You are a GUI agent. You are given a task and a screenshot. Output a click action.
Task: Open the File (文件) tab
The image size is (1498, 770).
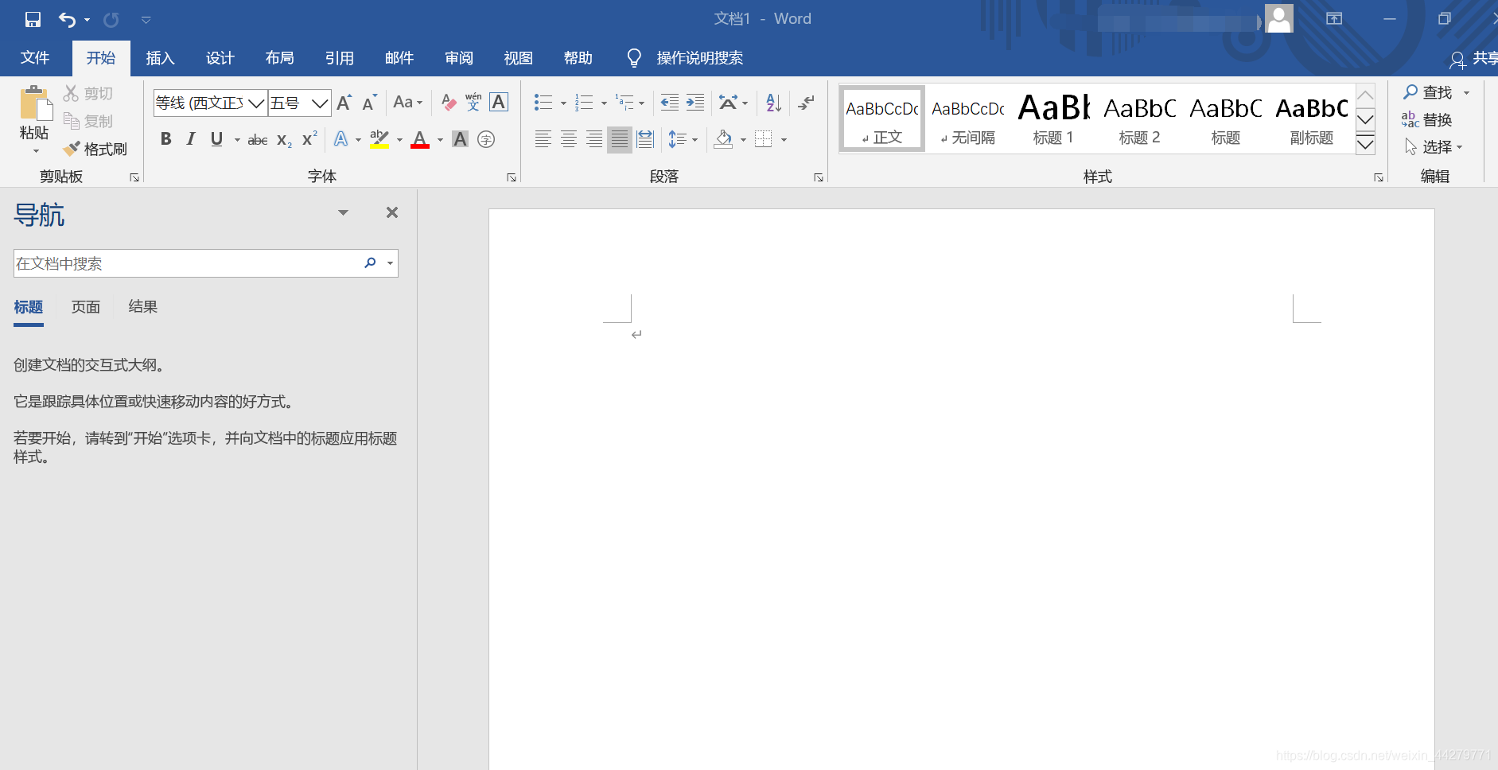tap(35, 58)
